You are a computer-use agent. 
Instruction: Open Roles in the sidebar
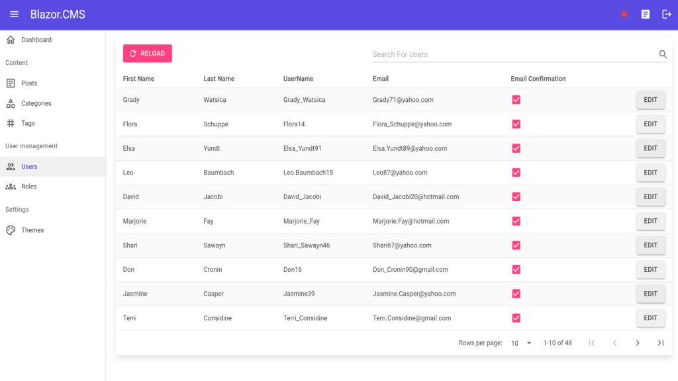coord(28,187)
